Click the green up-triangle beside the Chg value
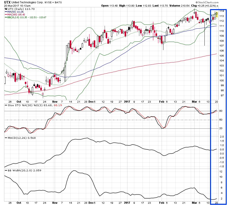This screenshot has width=228, height=205. coord(218,6)
